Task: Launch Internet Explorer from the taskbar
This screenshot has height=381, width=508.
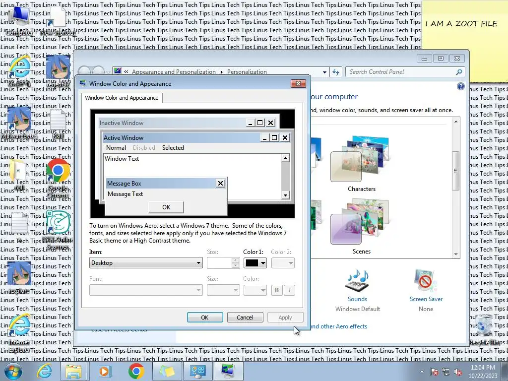Action: tap(44, 371)
